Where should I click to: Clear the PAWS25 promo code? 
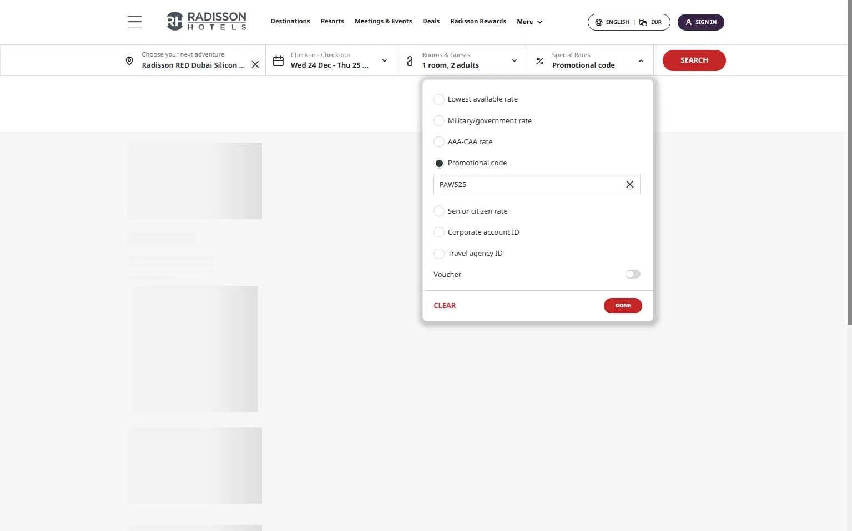[x=629, y=184]
